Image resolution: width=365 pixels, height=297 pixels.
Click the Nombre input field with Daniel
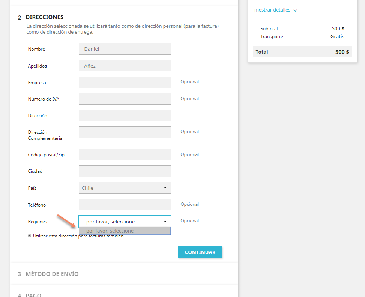pyautogui.click(x=125, y=49)
